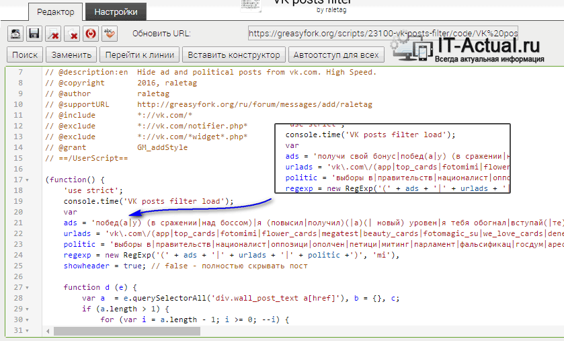Viewport: 564px width, 341px height.
Task: Collapse the for-loop fold at line 30
Action: (x=28, y=319)
